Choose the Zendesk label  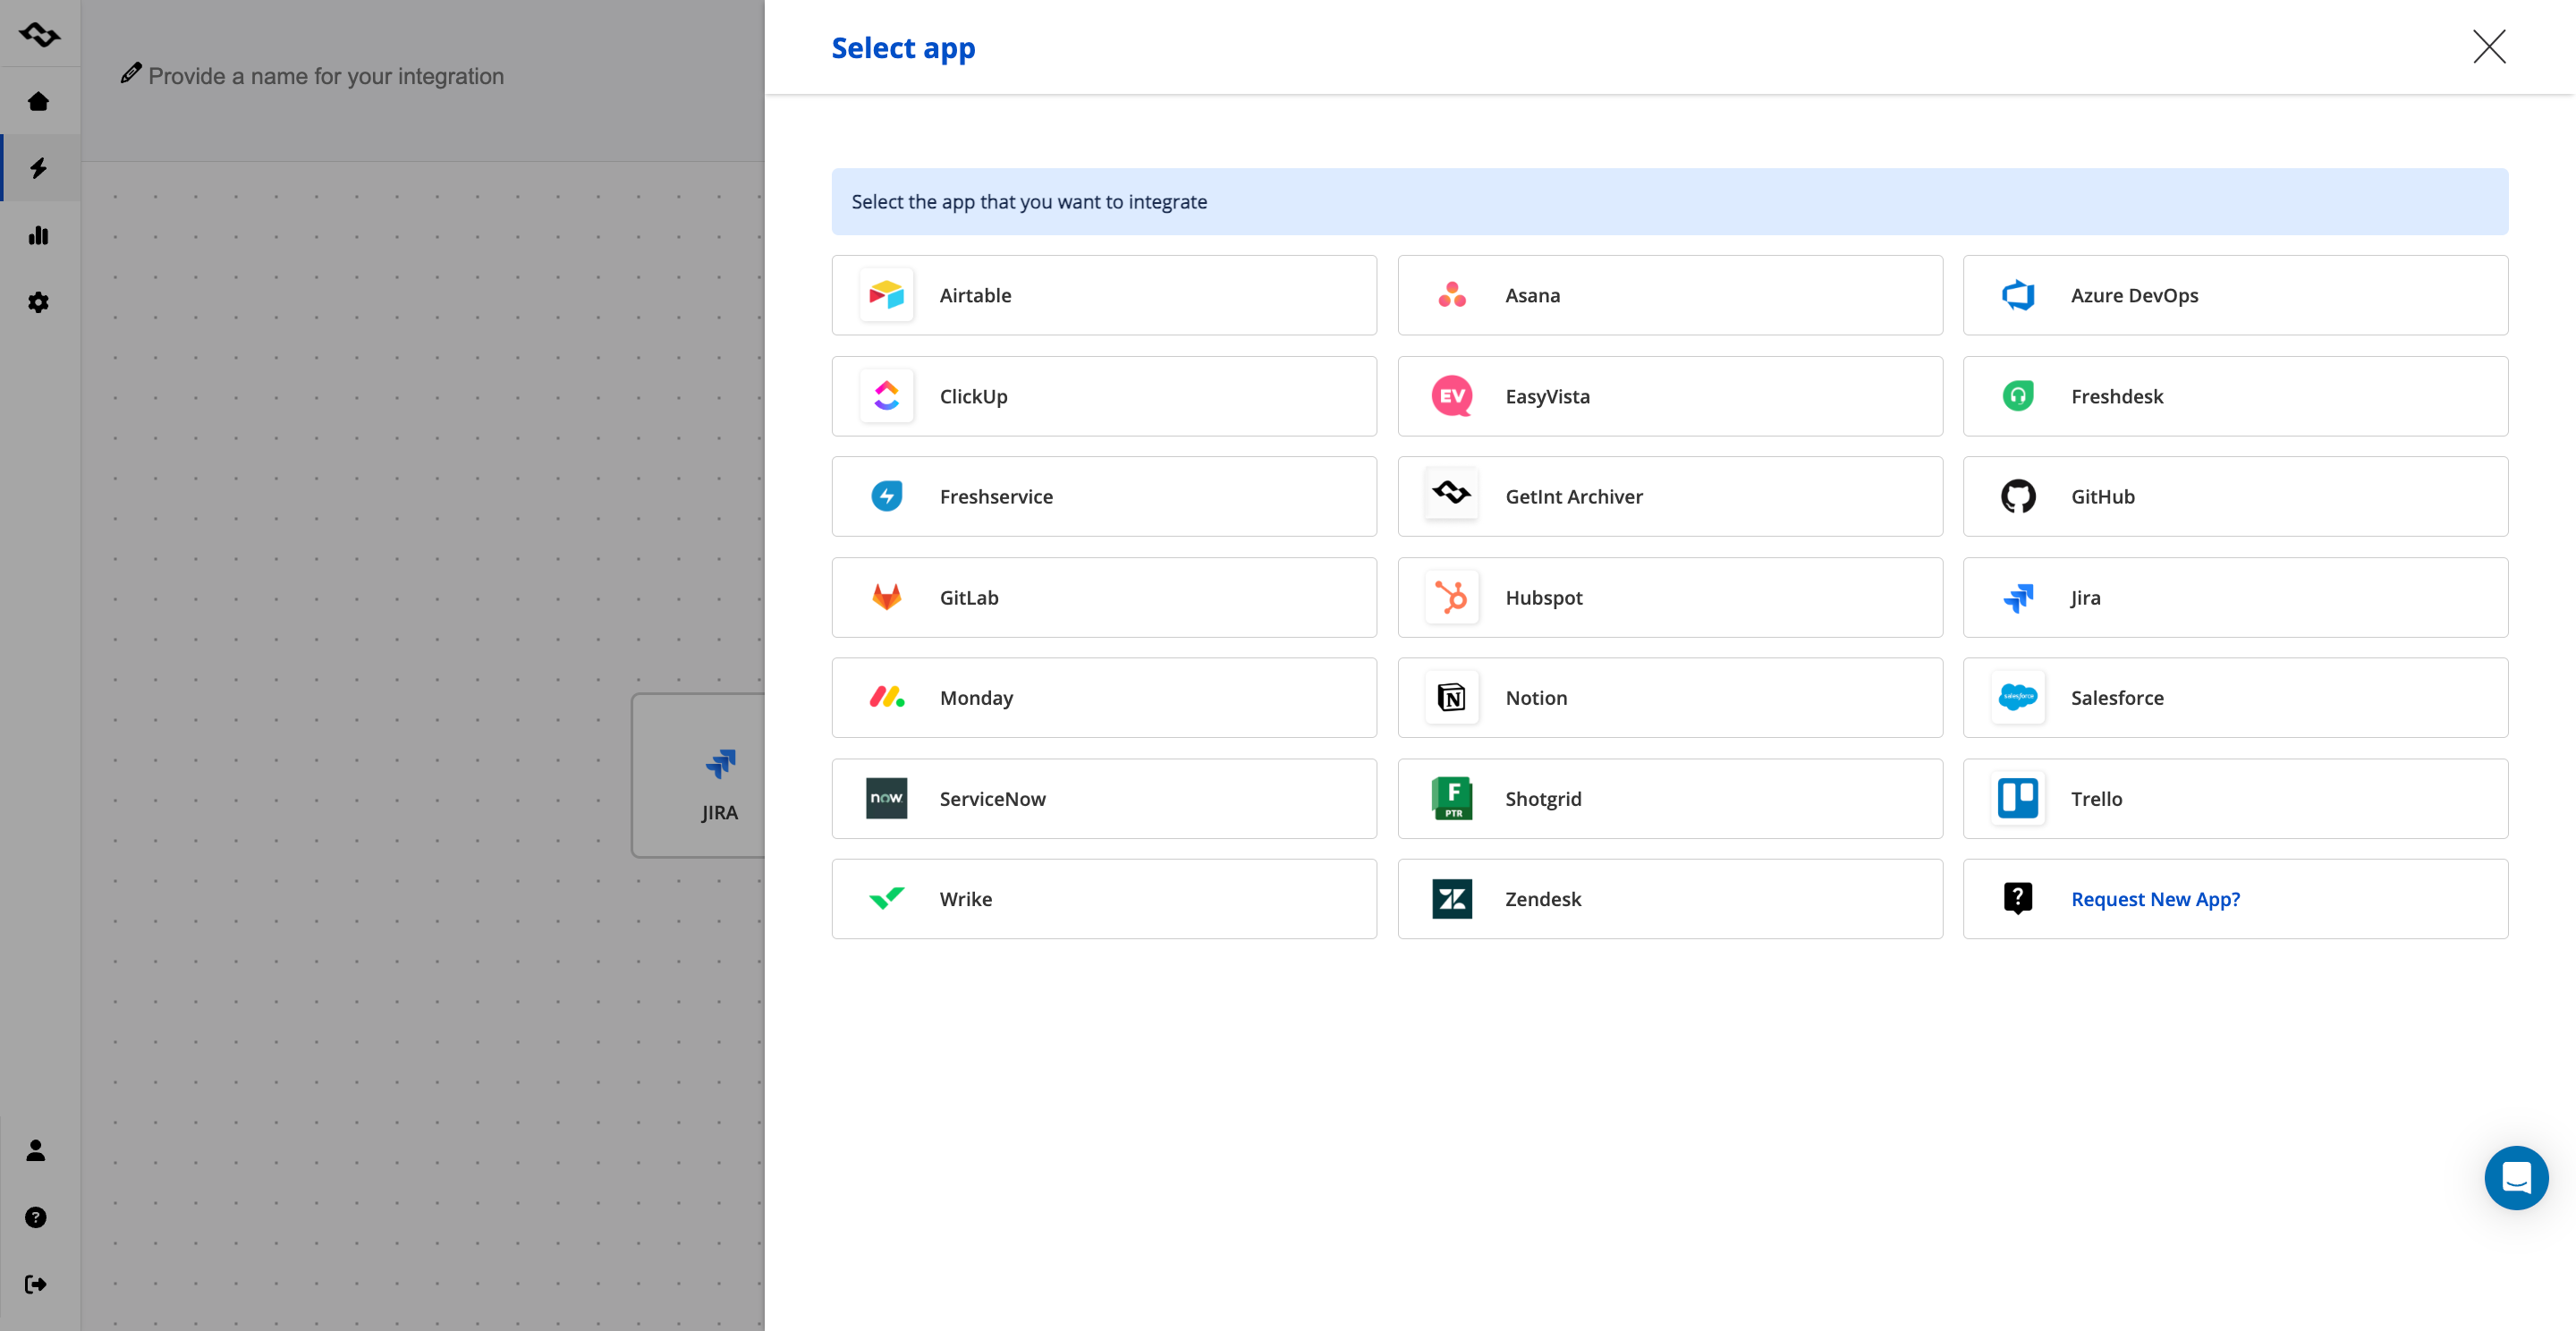[1543, 898]
